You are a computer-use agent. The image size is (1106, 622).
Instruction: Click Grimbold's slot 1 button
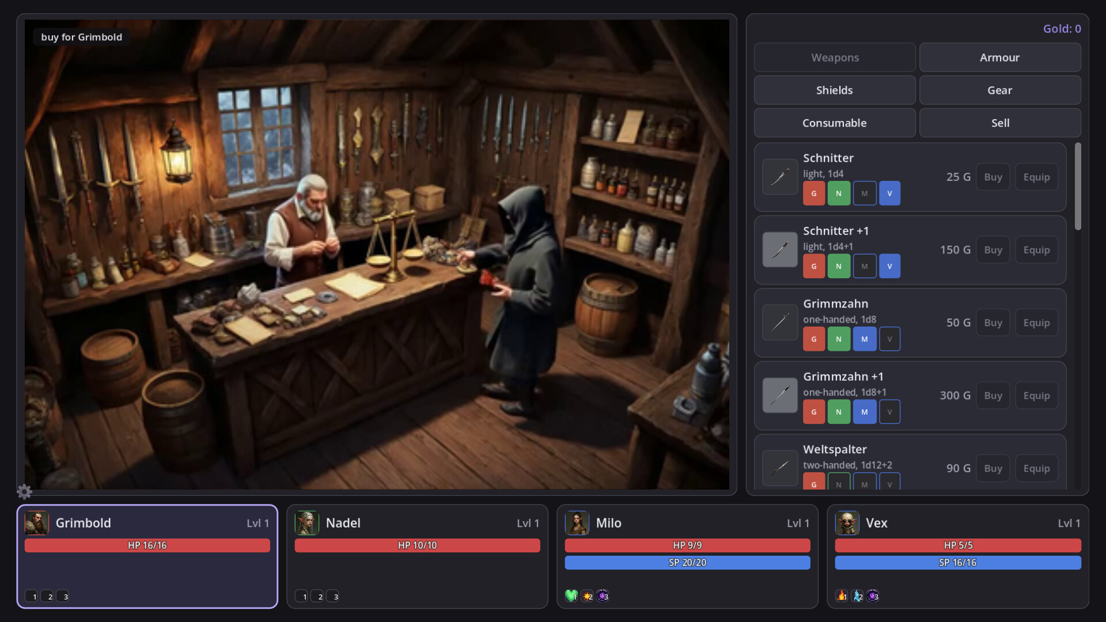(x=32, y=596)
